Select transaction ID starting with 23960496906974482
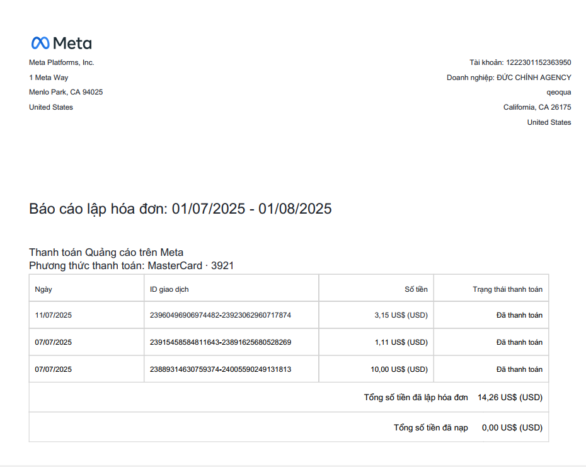Viewport: 586px width, 467px height. 221,315
